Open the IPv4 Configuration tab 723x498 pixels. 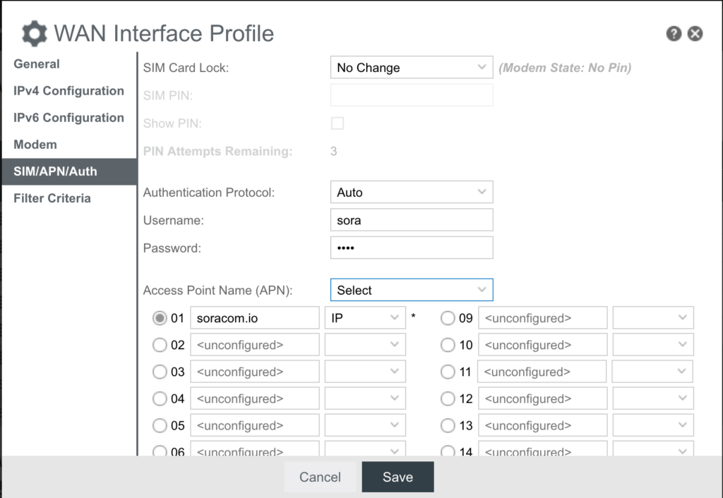tap(68, 91)
